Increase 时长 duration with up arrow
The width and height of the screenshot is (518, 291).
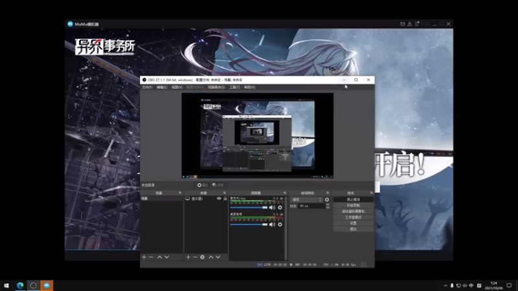coord(328,204)
